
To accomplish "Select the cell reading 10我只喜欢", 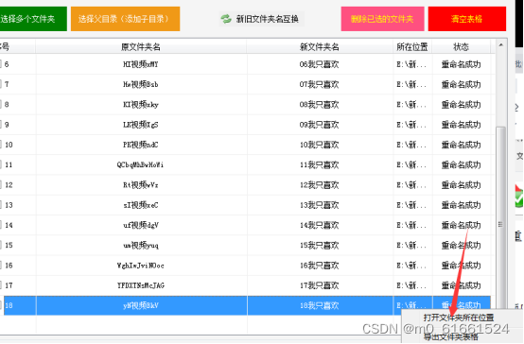I will 319,145.
